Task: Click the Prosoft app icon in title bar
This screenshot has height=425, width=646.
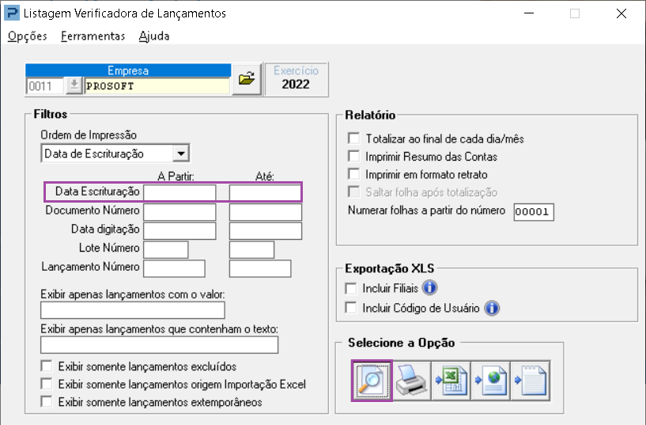Action: (x=12, y=13)
